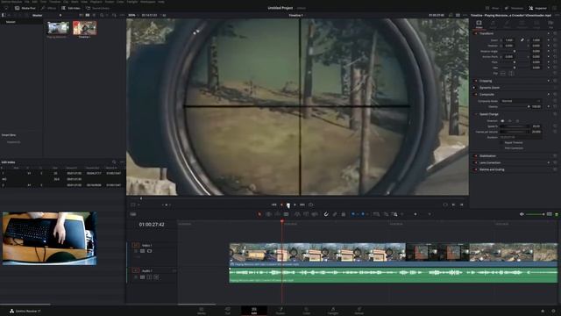
Task: Adjust the timeline volume slider
Action: coord(536,214)
